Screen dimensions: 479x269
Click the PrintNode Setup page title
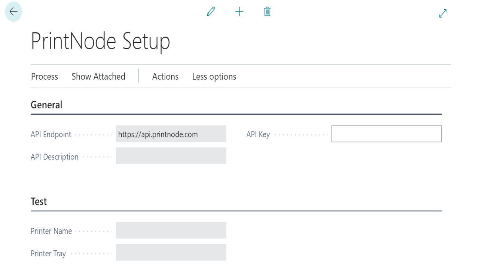(x=100, y=41)
